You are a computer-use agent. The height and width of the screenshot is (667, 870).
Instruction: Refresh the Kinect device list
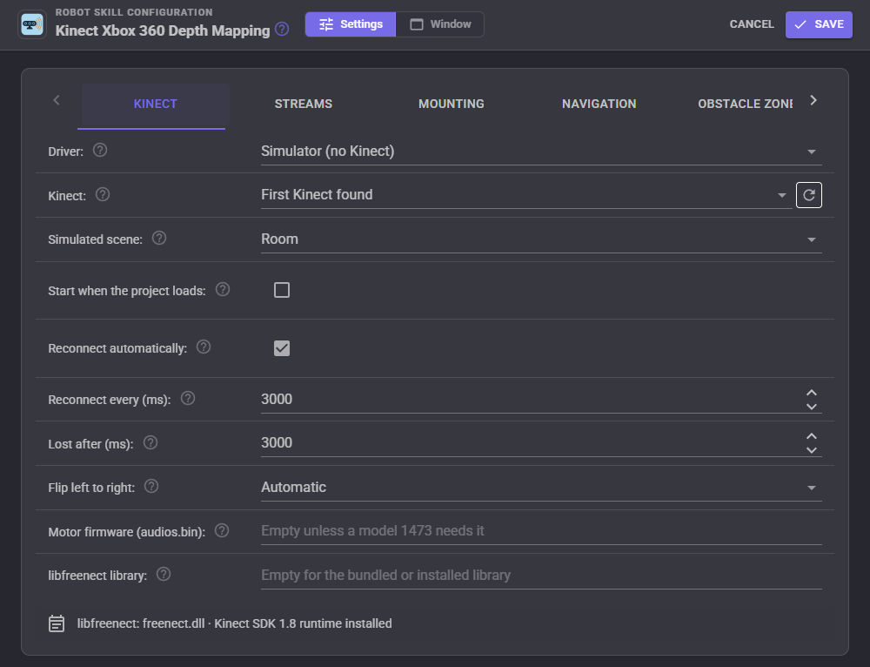(808, 195)
